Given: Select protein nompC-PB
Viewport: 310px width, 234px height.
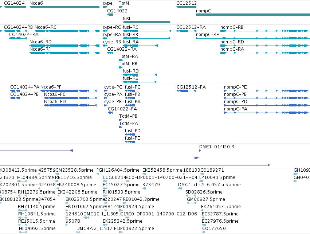Looking at the screenshot, I should 267,98.
